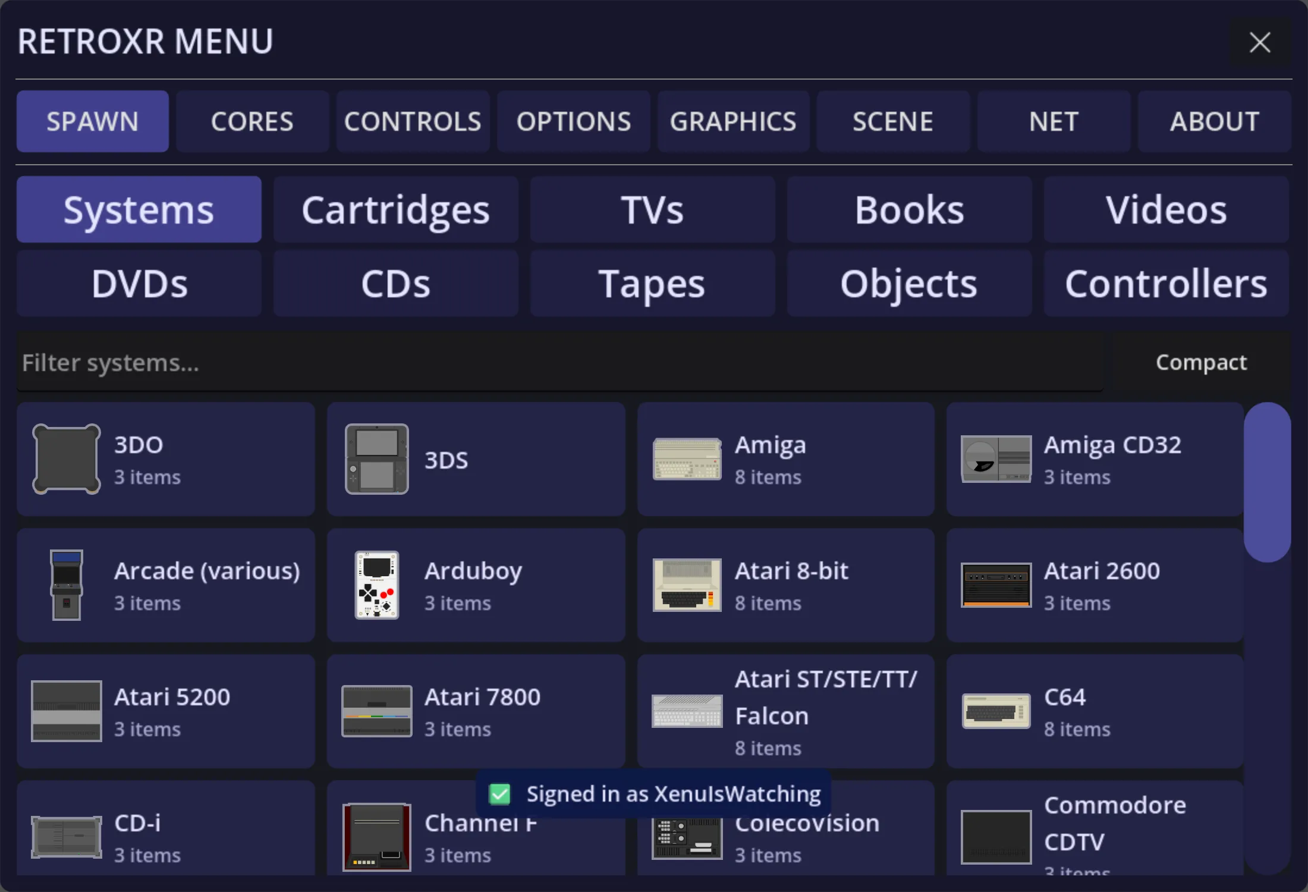Screen dimensions: 1308x892
Task: Click the Atari 7800 console icon
Action: click(x=376, y=711)
